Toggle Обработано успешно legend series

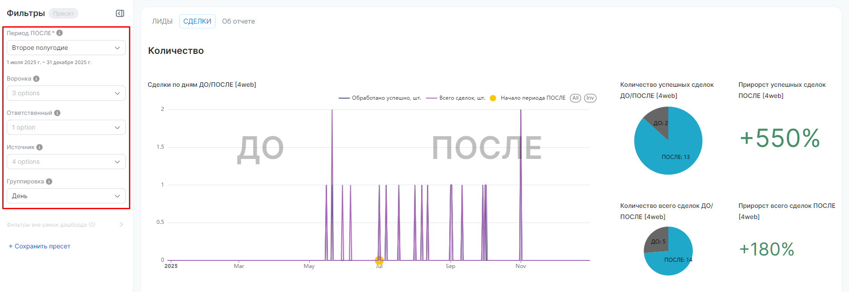(380, 98)
